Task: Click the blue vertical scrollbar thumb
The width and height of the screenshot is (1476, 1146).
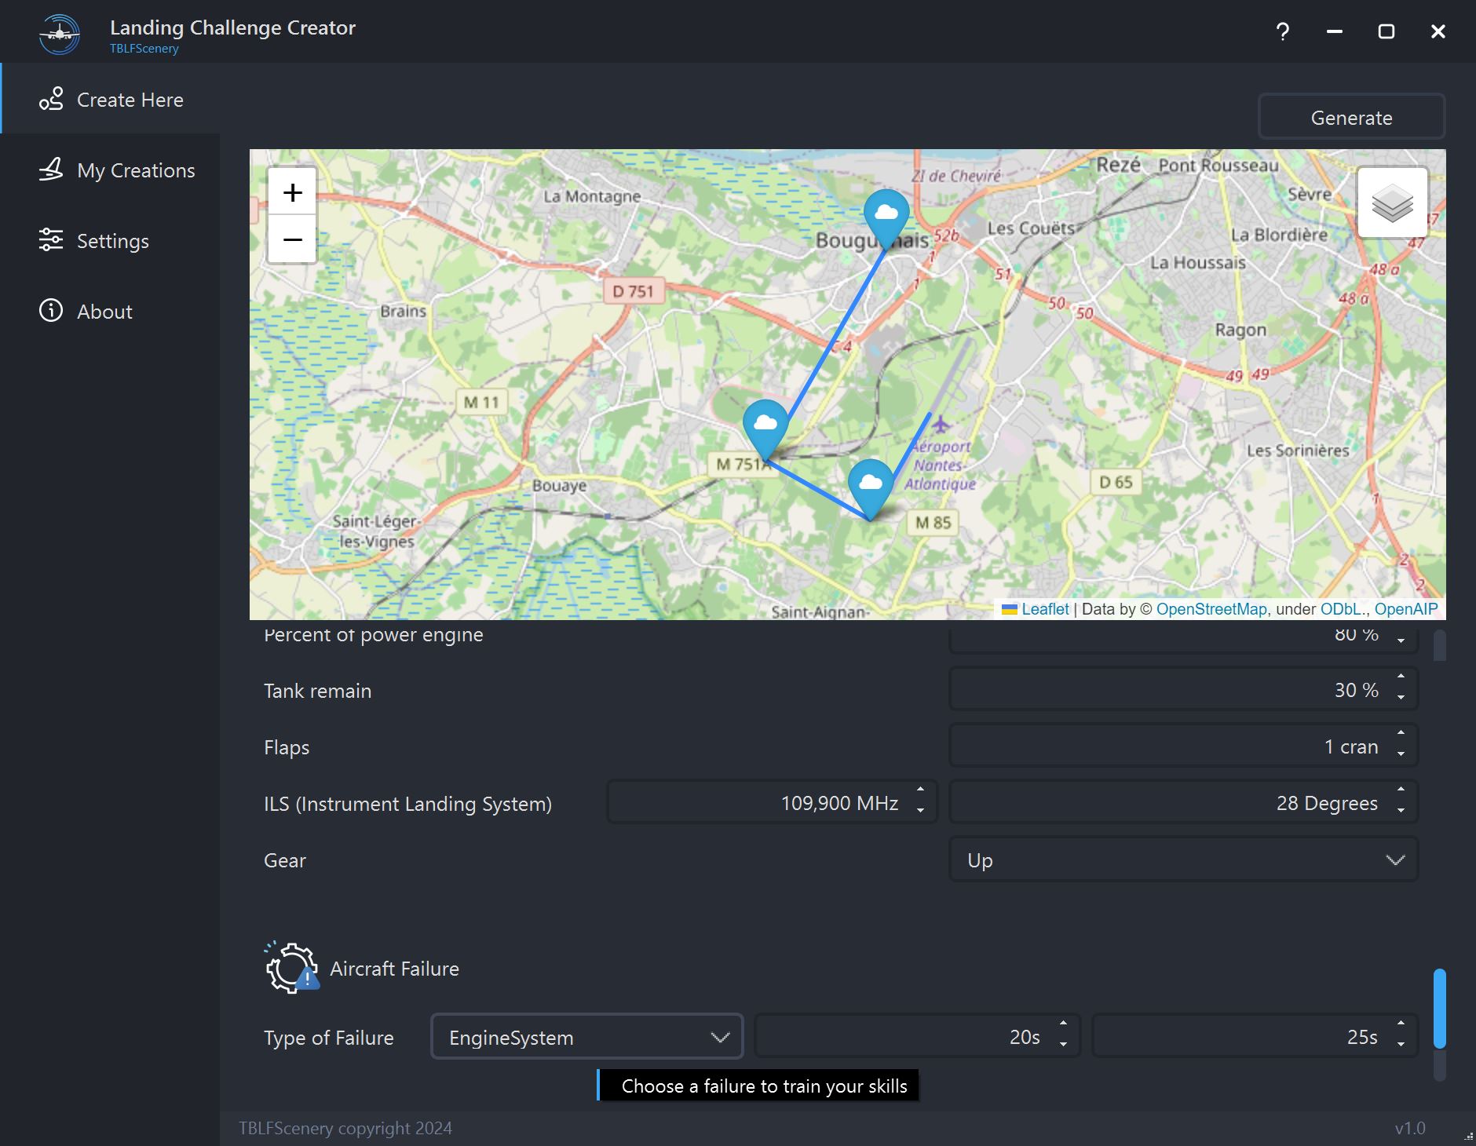Action: point(1439,1009)
